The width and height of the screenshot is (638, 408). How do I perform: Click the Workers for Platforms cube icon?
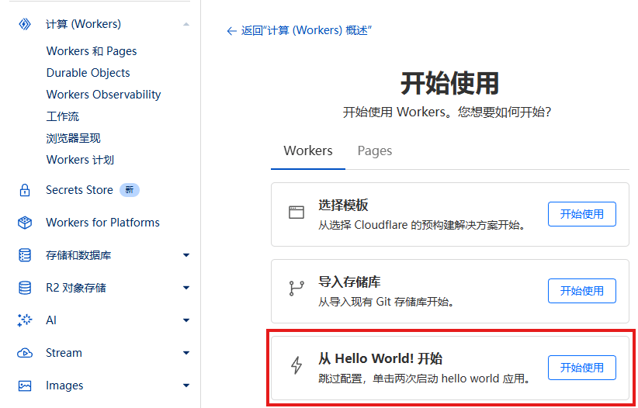25,223
